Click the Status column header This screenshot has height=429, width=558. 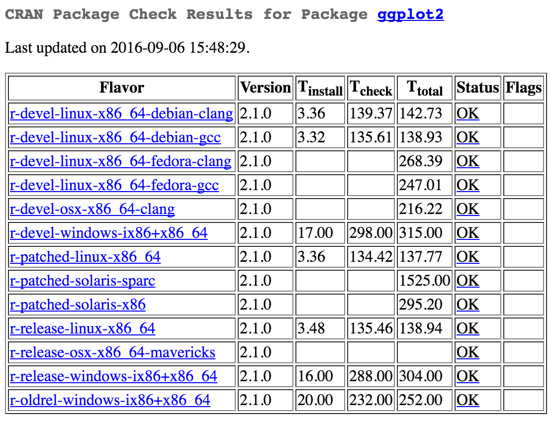tap(478, 88)
